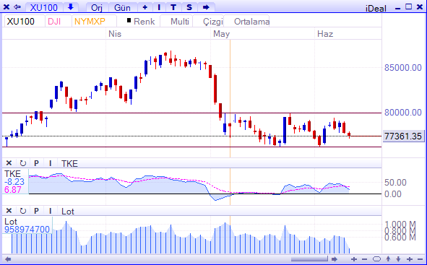The height and width of the screenshot is (265, 427).
Task: Click the oval reset-zoom icon in bottom bar
Action: (376, 259)
